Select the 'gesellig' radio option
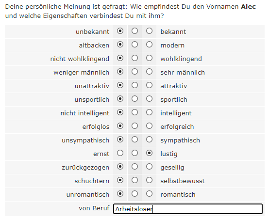This screenshot has height=219, width=269. [x=149, y=167]
